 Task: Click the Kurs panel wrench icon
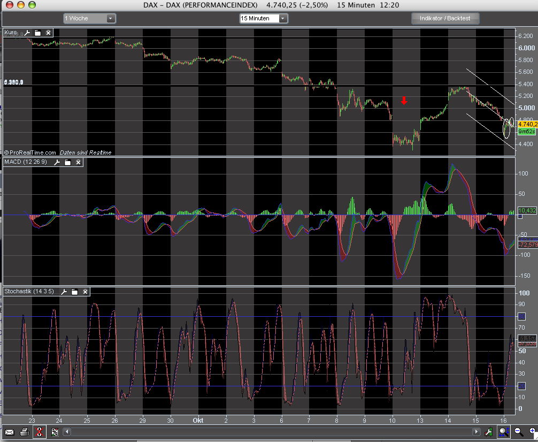coord(26,33)
